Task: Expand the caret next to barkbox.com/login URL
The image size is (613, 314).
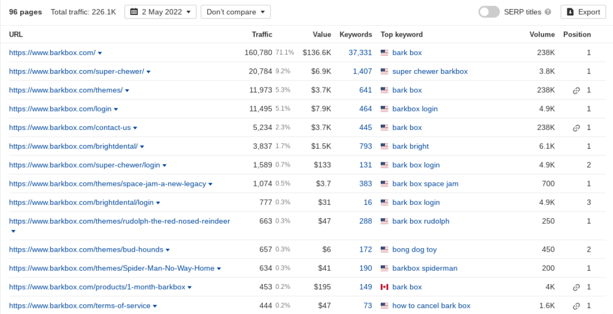Action: 116,110
